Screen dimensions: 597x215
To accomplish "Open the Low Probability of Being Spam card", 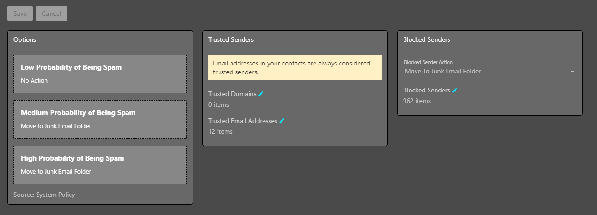I will pos(100,74).
